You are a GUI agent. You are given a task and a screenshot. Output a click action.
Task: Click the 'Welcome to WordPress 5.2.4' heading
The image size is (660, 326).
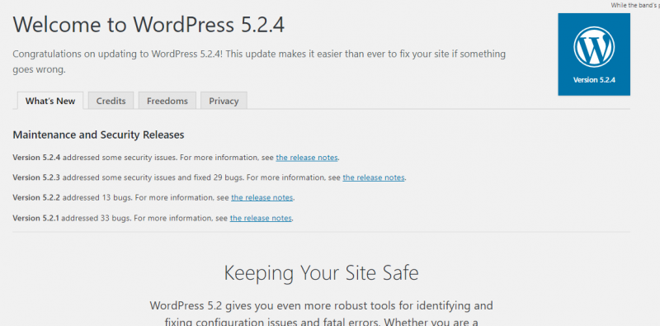coord(148,25)
